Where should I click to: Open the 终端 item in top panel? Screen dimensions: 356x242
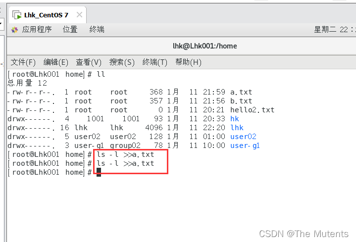click(x=97, y=30)
